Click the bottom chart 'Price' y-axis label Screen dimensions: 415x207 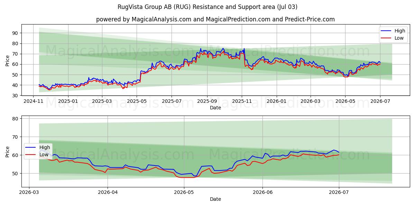[8, 151]
